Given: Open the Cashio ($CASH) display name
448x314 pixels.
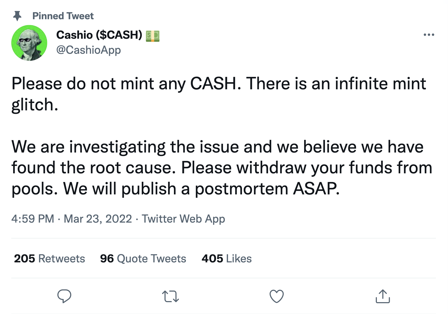Looking at the screenshot, I should coord(99,35).
